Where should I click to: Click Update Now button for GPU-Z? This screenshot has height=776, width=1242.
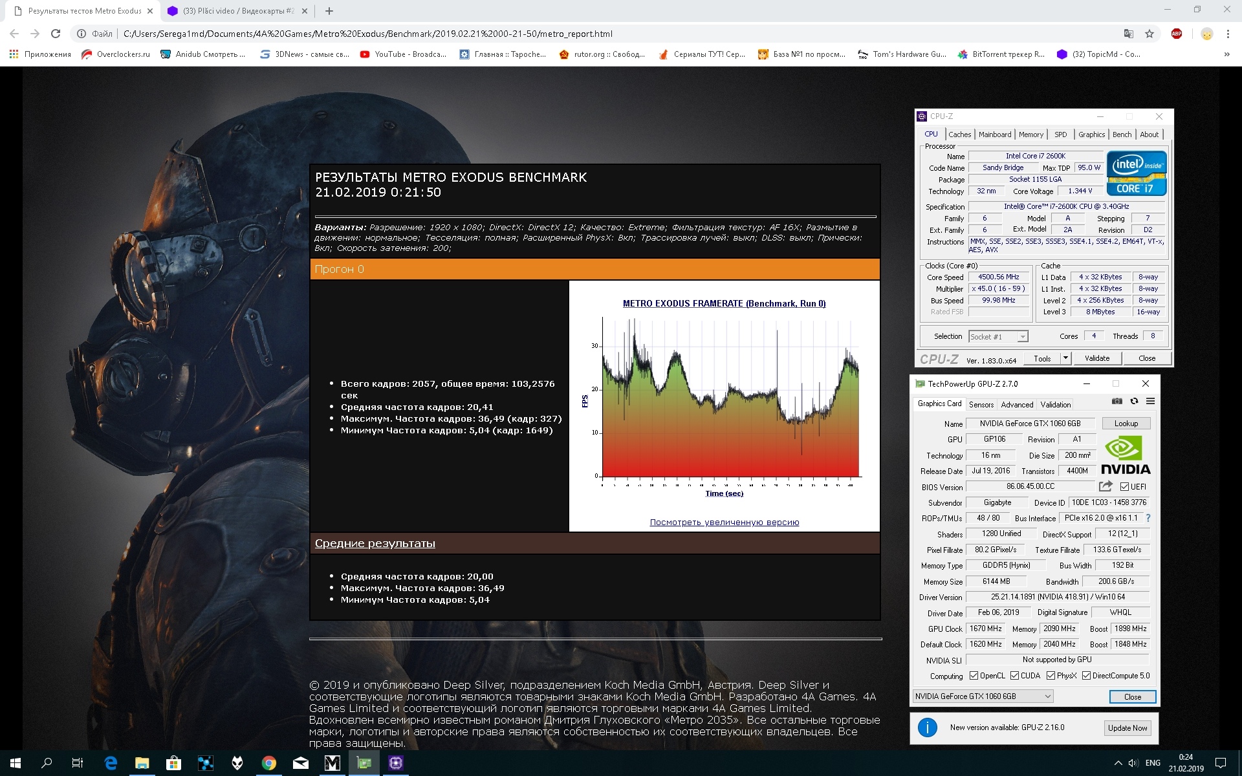tap(1127, 727)
